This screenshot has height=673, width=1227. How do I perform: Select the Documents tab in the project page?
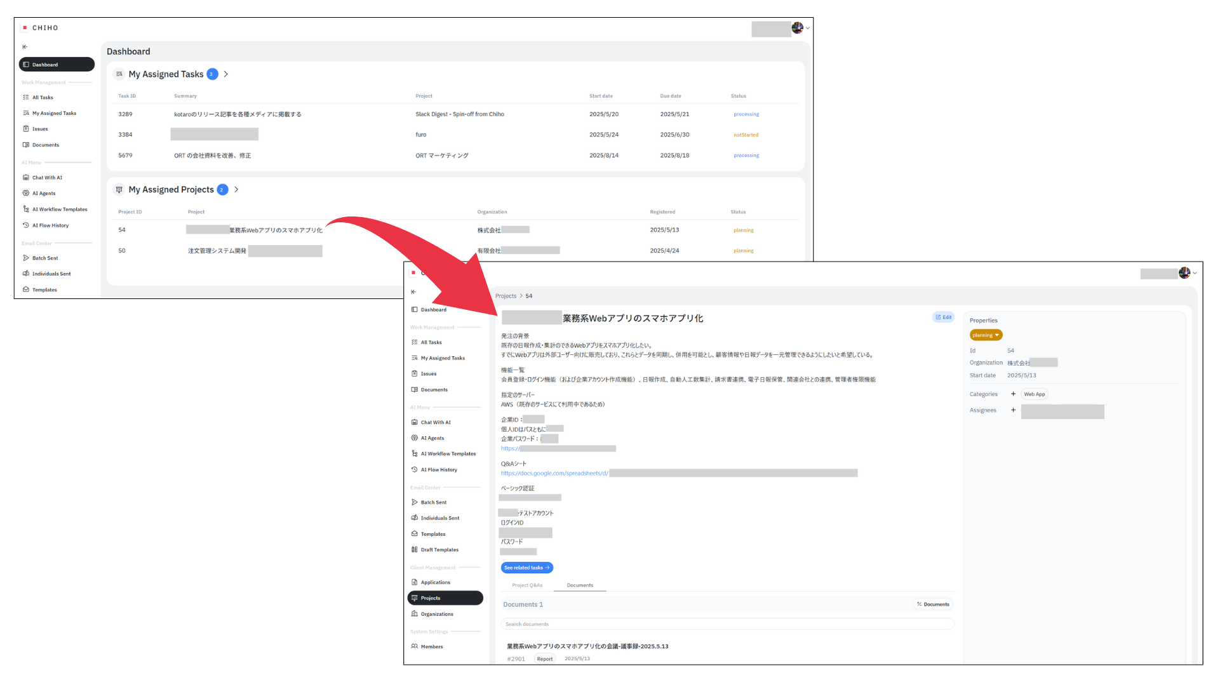580,585
